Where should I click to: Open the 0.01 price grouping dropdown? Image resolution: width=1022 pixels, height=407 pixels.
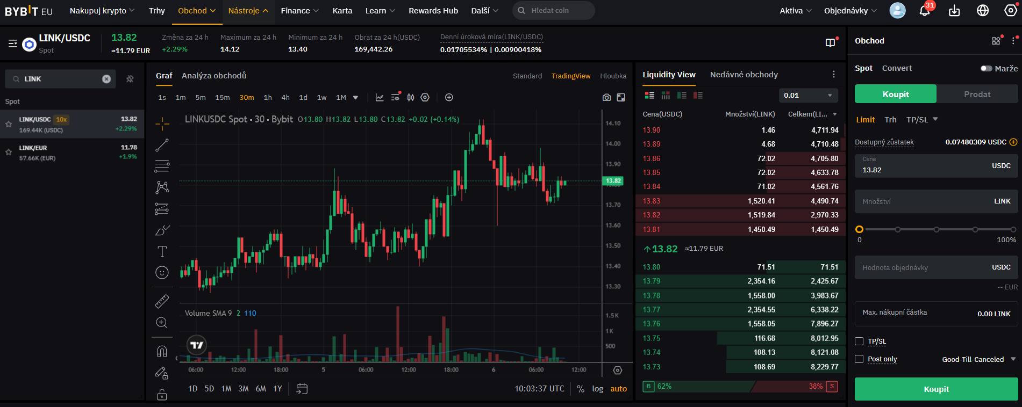808,95
